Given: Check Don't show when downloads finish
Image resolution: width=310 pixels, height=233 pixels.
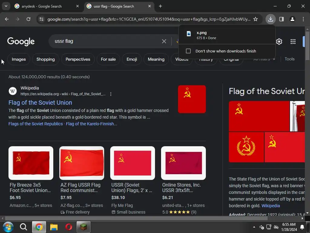Looking at the screenshot, I should click(x=188, y=51).
